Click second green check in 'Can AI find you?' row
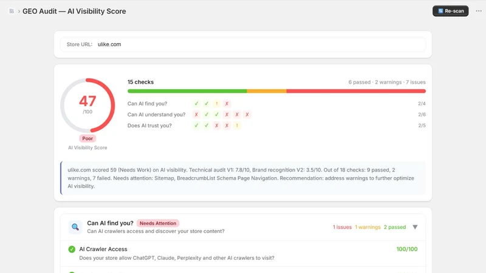The width and height of the screenshot is (486, 273). (x=207, y=104)
